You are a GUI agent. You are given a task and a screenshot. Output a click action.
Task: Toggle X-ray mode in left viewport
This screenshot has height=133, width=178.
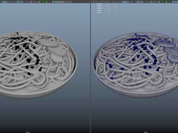click(x=31, y=2)
